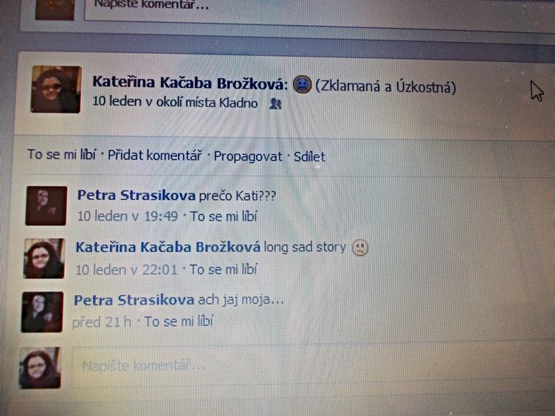
Task: Open Kateřina's avatar beside the 'long sad story' comment
Action: point(44,259)
